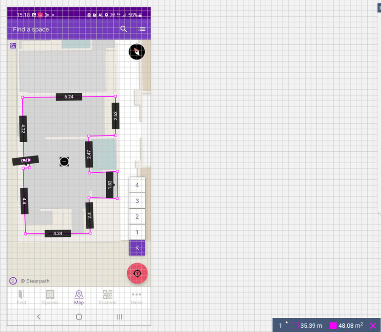Select the Map tab

[x=79, y=297]
